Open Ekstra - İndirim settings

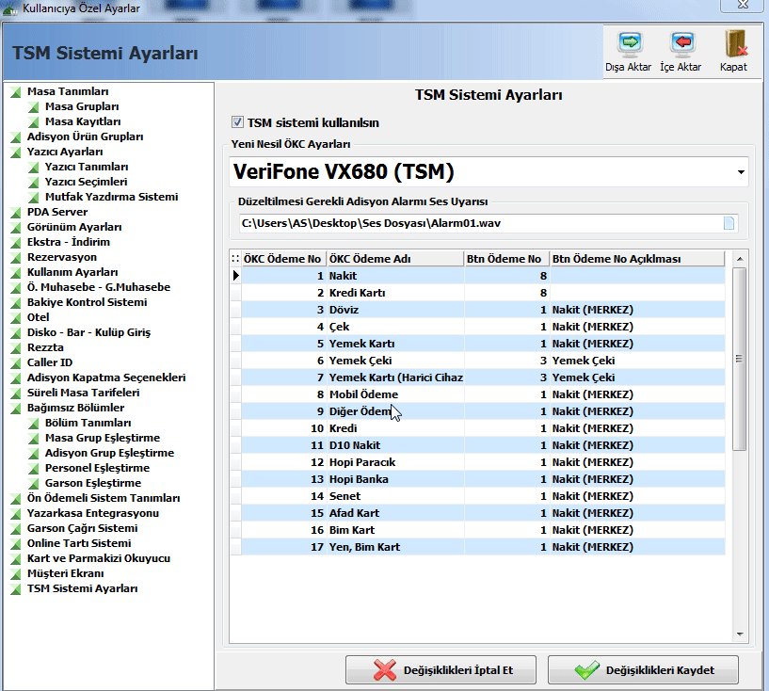point(68,242)
